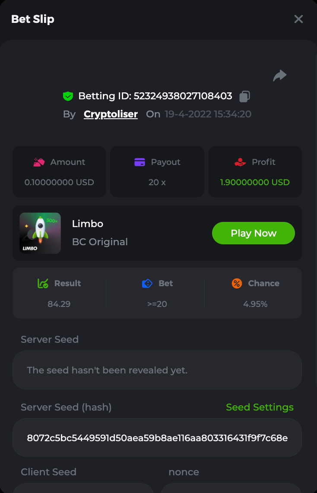Close the Bet Slip dialog
317x493 pixels.
(x=298, y=19)
